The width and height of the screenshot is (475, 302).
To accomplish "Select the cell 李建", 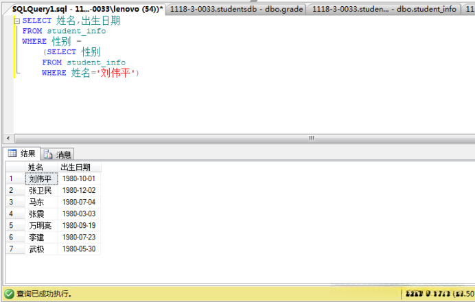I will tap(41, 237).
